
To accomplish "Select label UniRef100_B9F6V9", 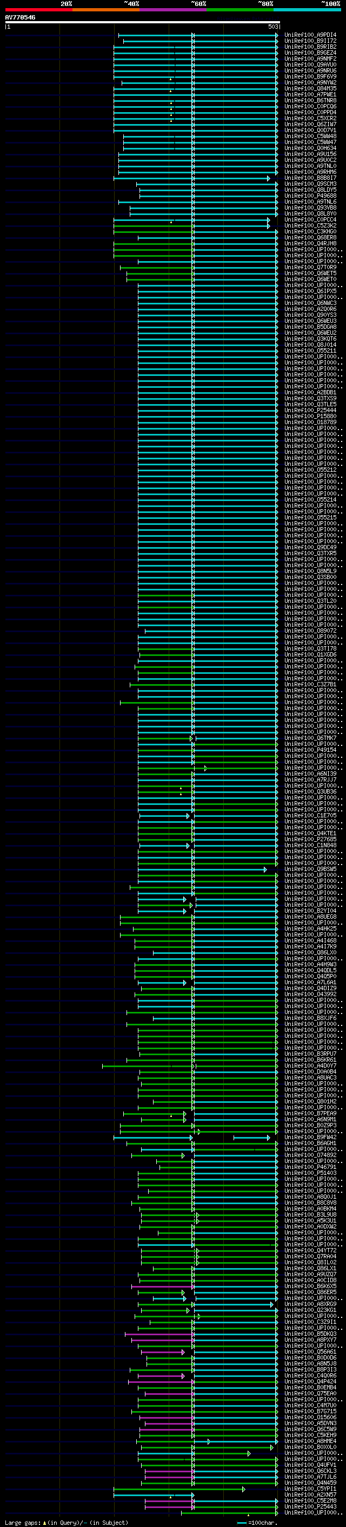I will coord(310,76).
